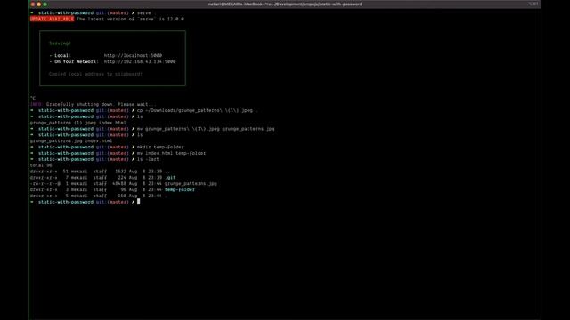
Task: Click 'Copied local address to clipboard!' message
Action: pyautogui.click(x=95, y=74)
